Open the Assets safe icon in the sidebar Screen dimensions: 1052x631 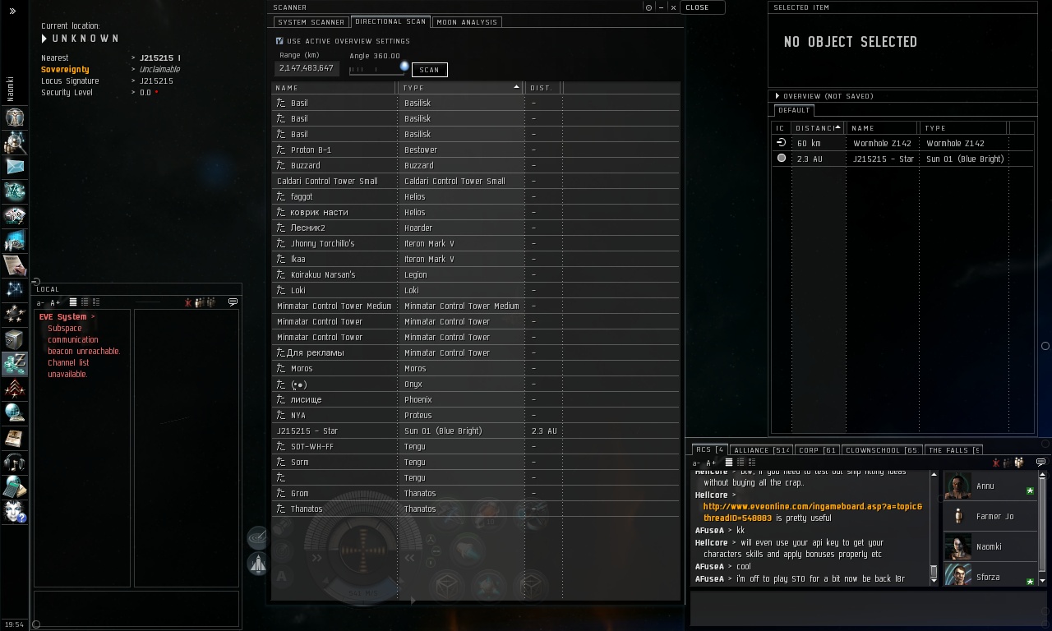(x=15, y=339)
